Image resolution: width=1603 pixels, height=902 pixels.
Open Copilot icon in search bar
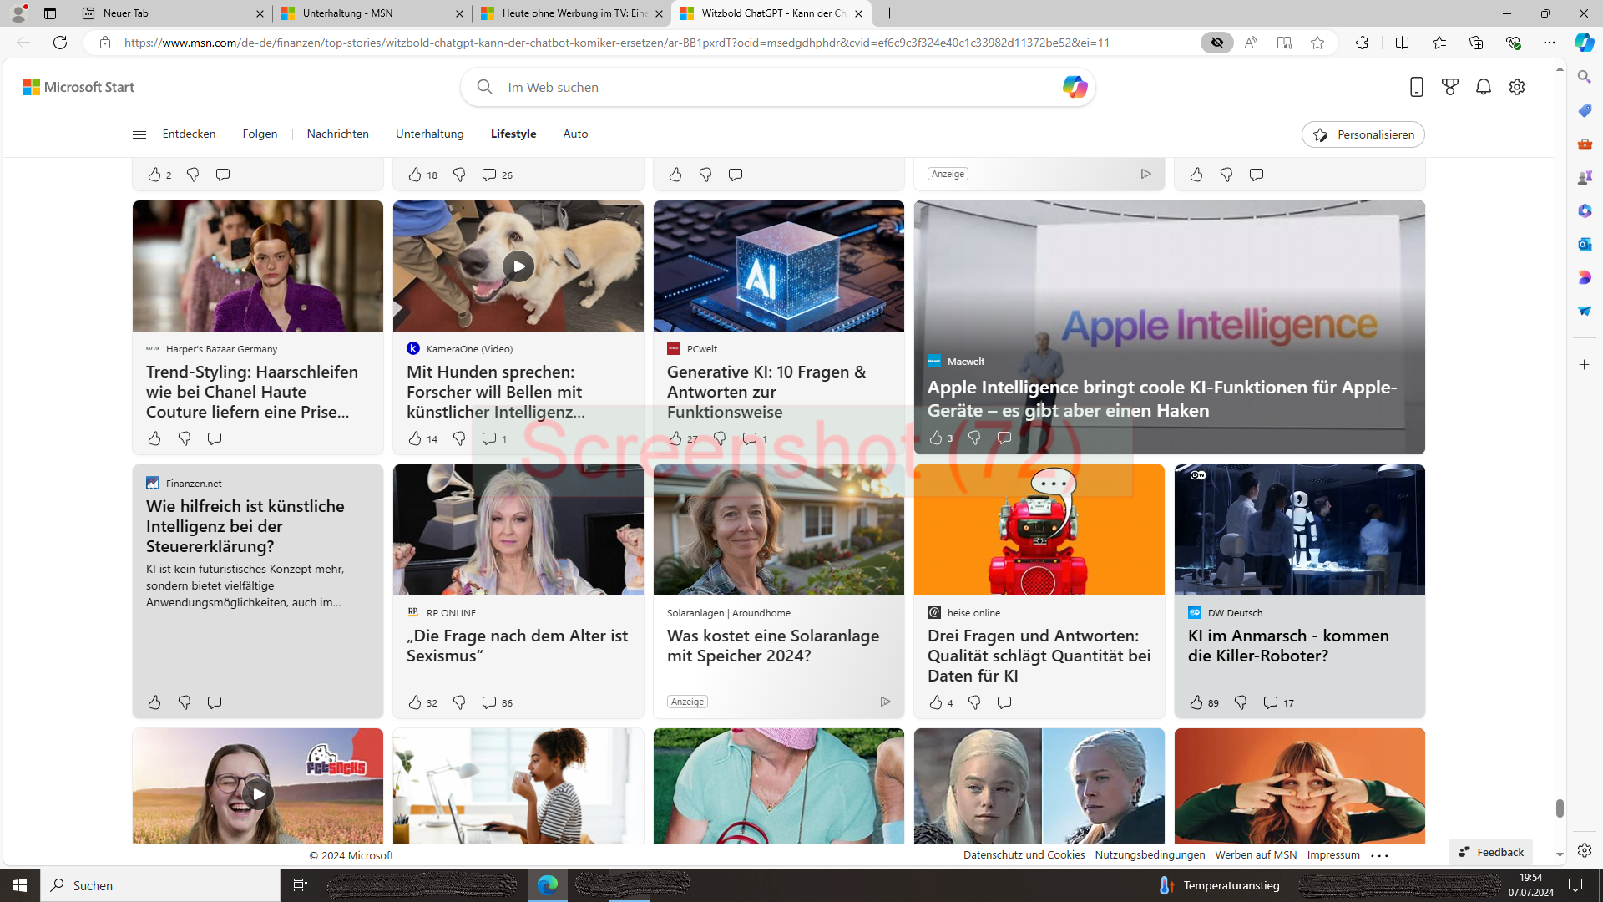pos(1075,87)
